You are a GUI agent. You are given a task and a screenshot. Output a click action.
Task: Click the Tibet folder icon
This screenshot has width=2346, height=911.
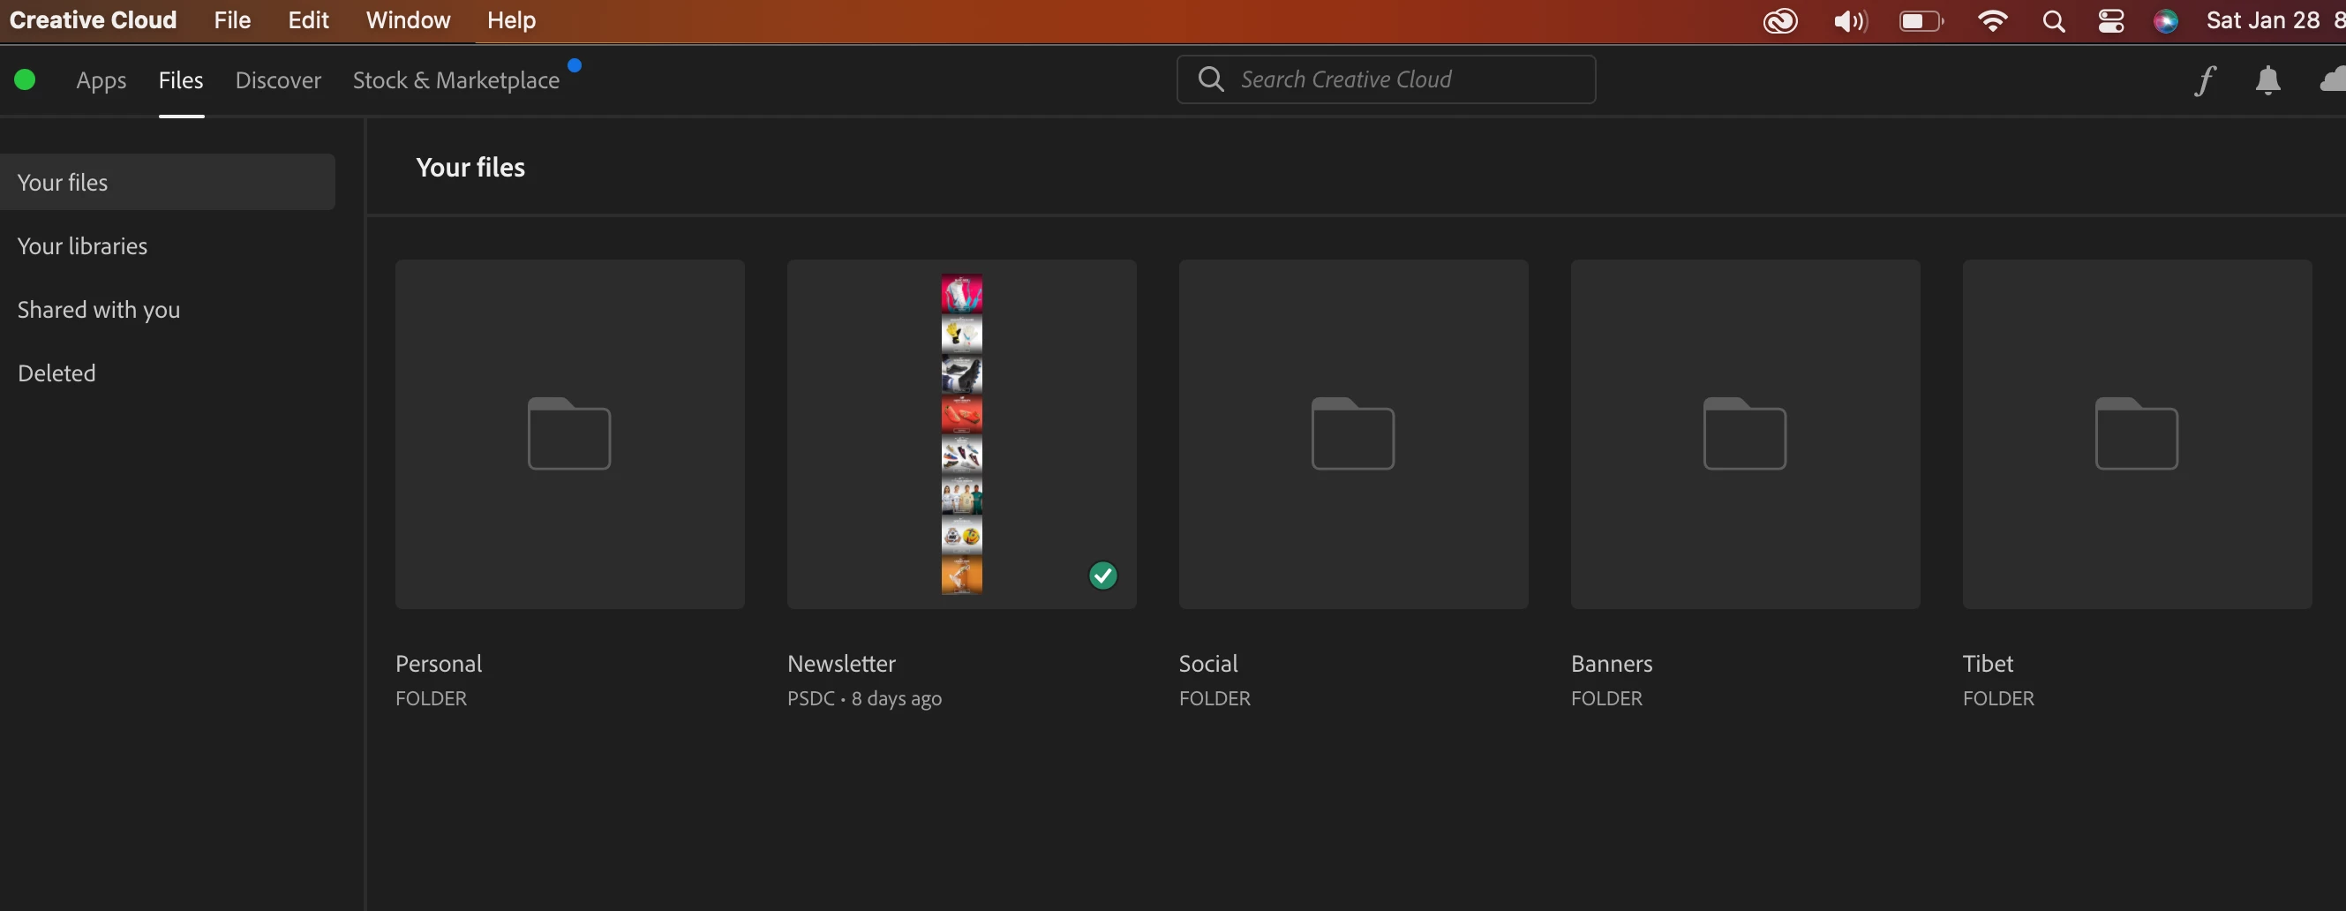coord(2136,433)
